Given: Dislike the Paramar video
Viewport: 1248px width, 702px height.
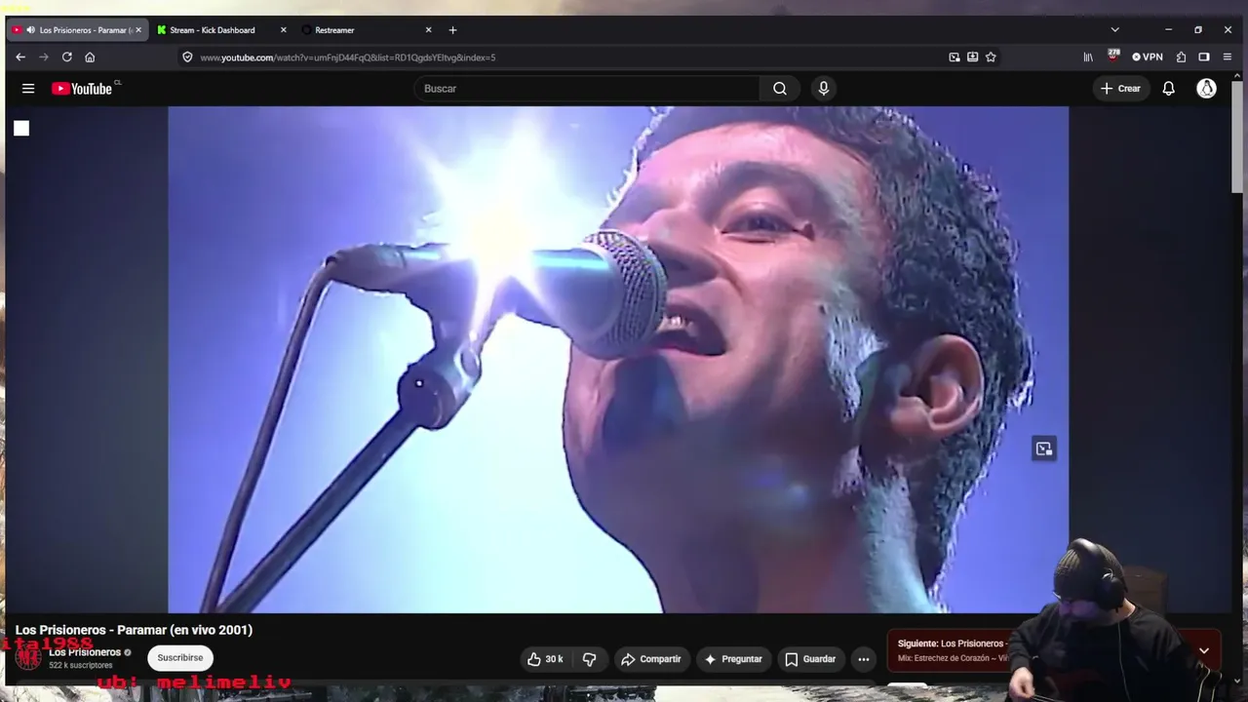Looking at the screenshot, I should 589,659.
